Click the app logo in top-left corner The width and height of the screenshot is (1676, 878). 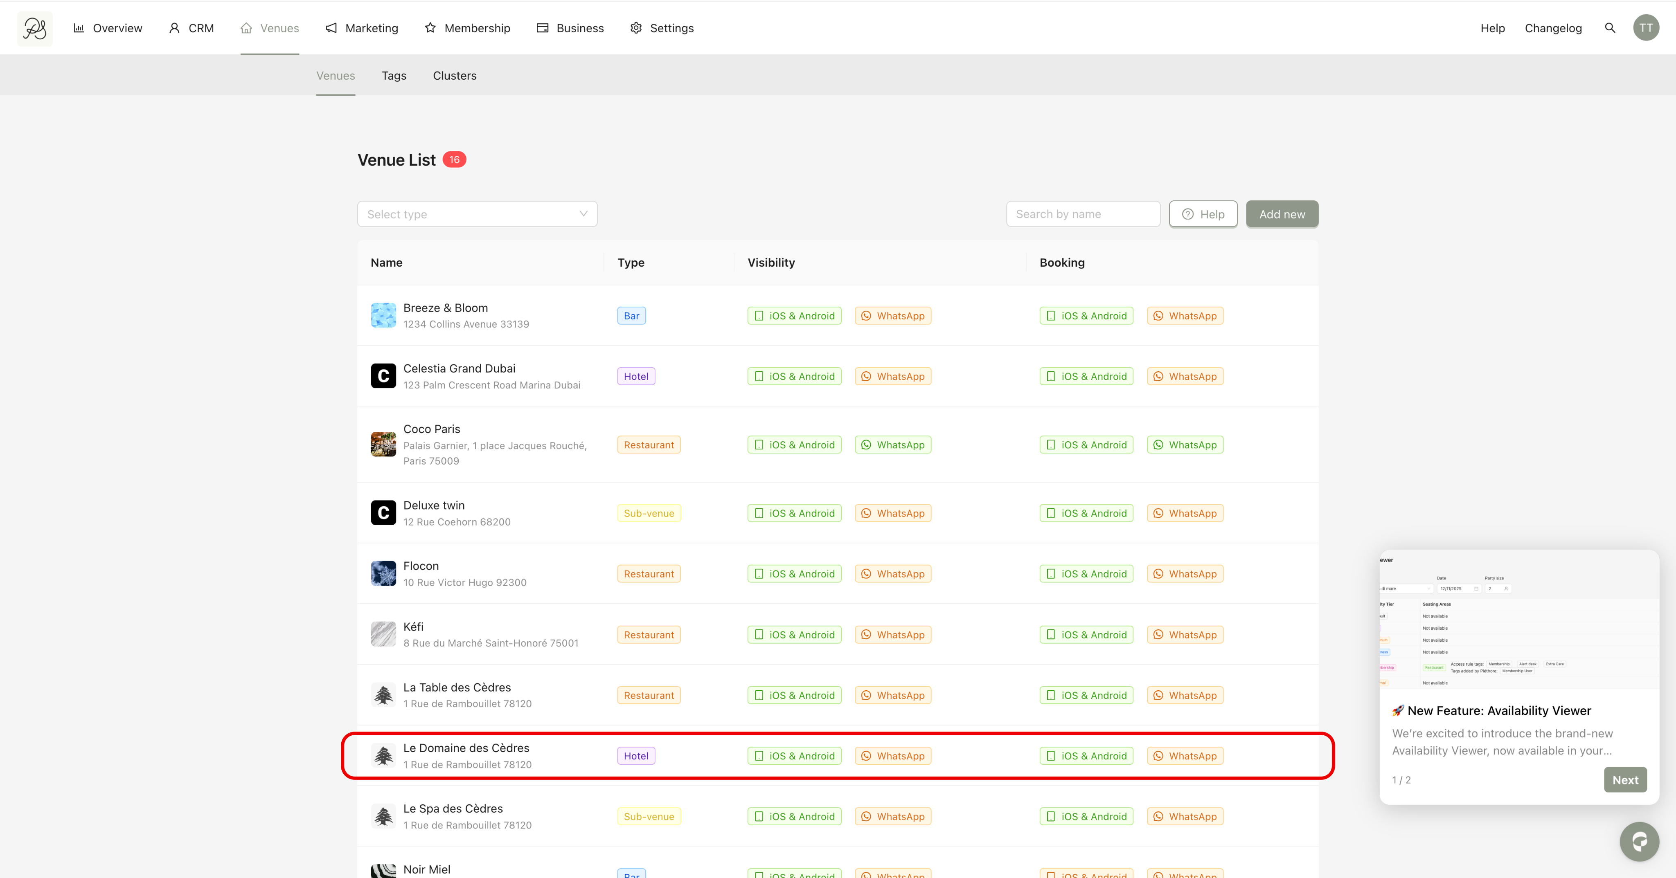pyautogui.click(x=34, y=28)
